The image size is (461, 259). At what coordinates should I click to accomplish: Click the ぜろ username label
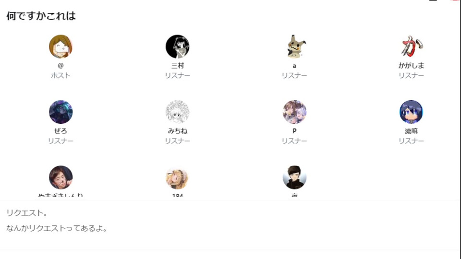coord(61,131)
